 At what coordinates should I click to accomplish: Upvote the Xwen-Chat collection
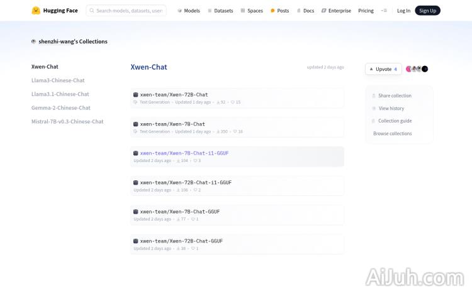coord(383,69)
